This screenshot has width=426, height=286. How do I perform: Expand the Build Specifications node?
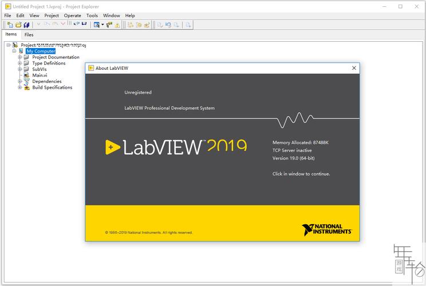click(19, 88)
